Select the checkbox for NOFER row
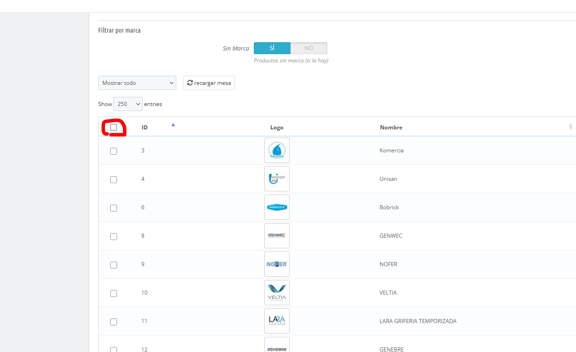Image resolution: width=576 pixels, height=352 pixels. [113, 265]
